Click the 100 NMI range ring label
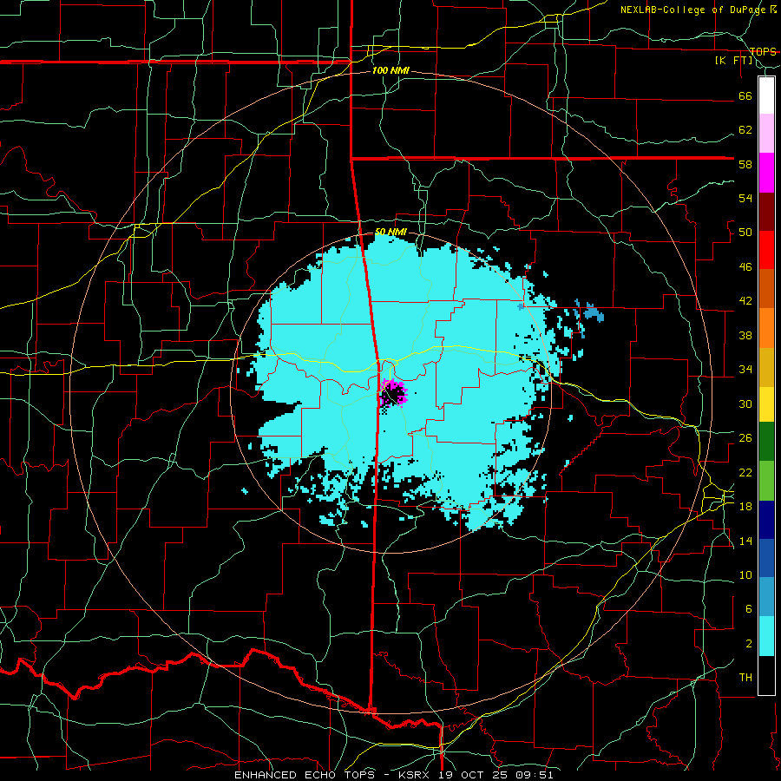Image resolution: width=781 pixels, height=781 pixels. click(x=390, y=71)
